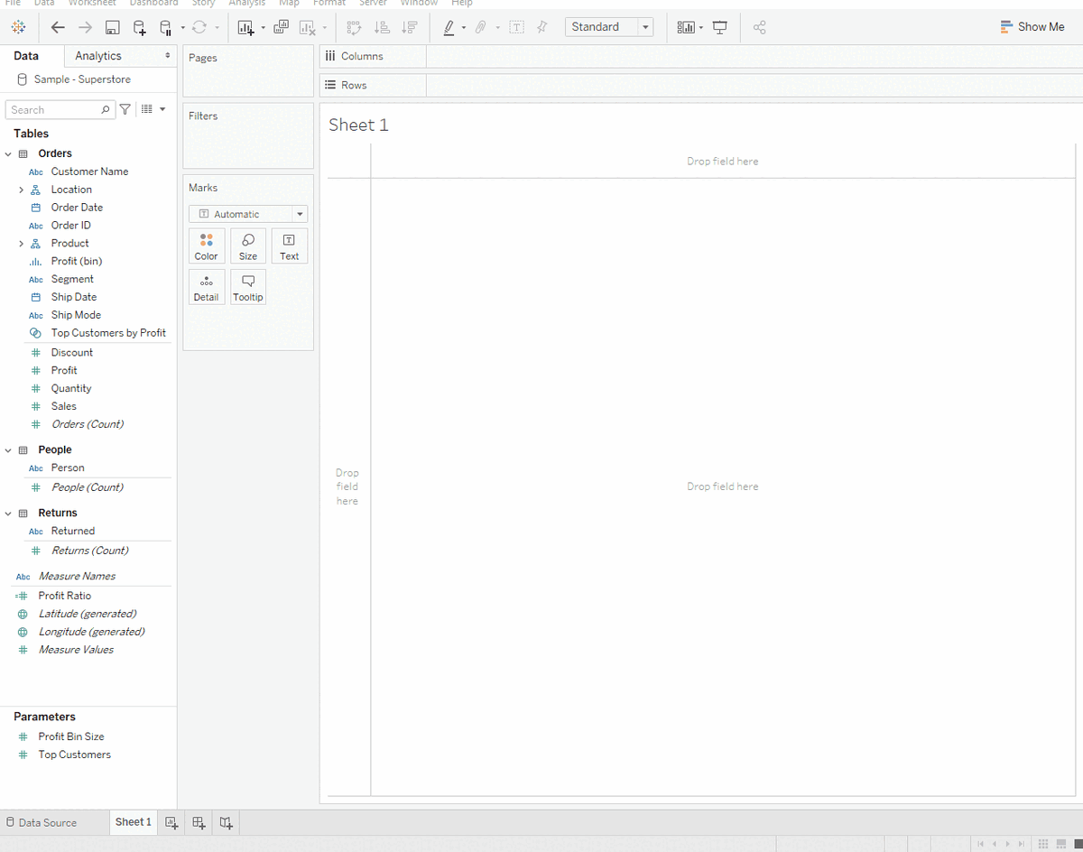Select the Profit Ratio calculated field
The image size is (1083, 852).
click(x=65, y=596)
